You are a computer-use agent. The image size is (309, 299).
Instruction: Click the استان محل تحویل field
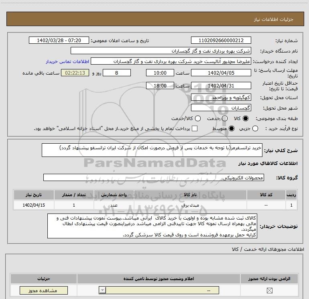coord(221,98)
